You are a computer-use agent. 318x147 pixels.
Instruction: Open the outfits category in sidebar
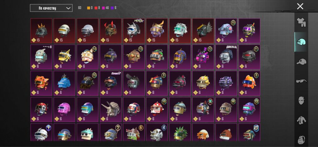click(x=301, y=22)
